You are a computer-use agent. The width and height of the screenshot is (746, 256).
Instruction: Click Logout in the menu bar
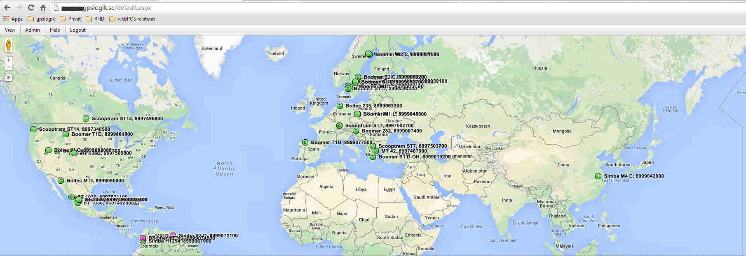(x=78, y=30)
